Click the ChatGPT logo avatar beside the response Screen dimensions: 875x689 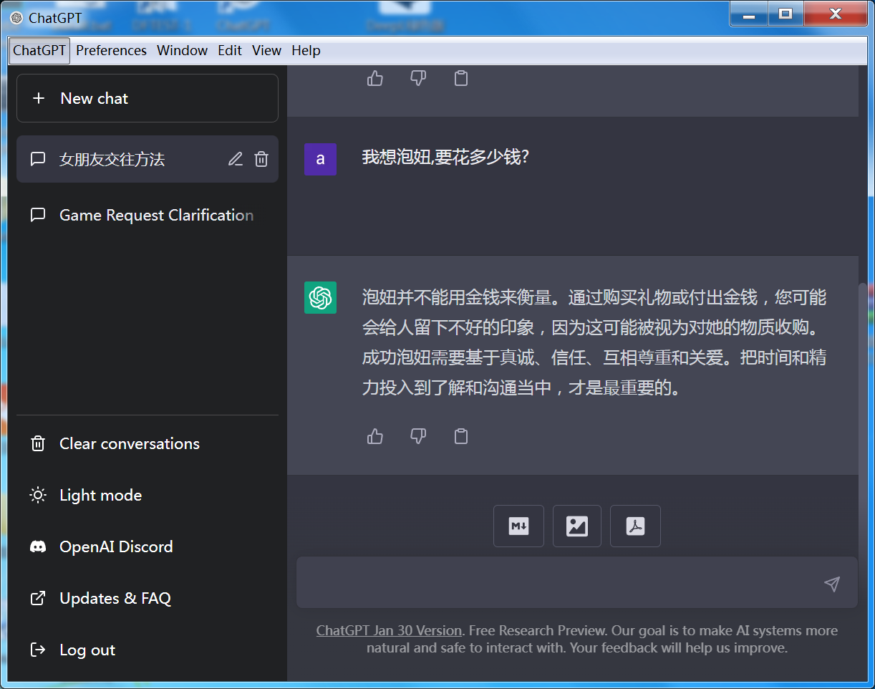coord(320,297)
